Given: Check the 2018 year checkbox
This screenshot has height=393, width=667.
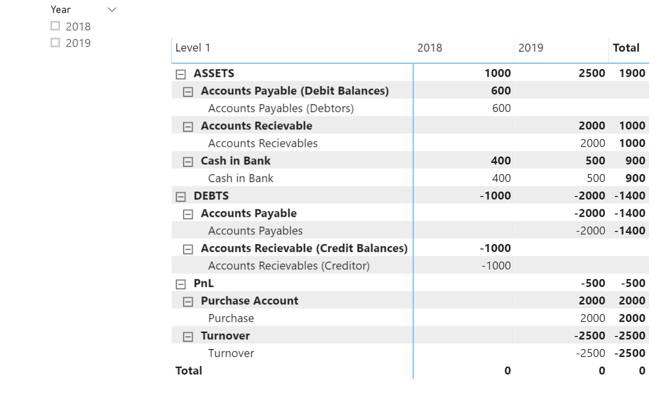Looking at the screenshot, I should 55,25.
